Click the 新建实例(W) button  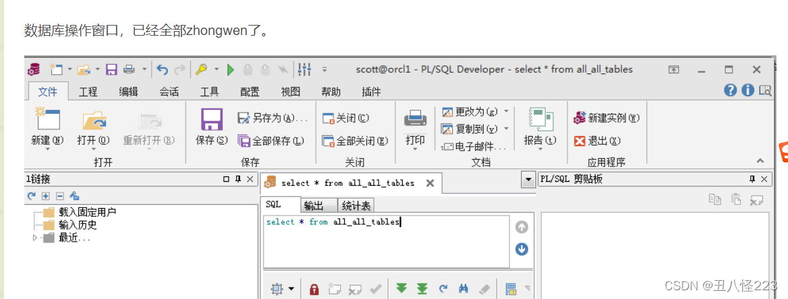tap(607, 119)
